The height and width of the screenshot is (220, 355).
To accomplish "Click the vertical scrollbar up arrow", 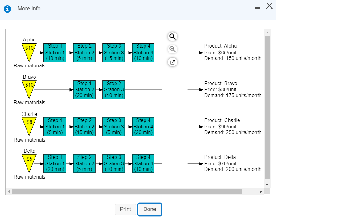I will (267, 33).
